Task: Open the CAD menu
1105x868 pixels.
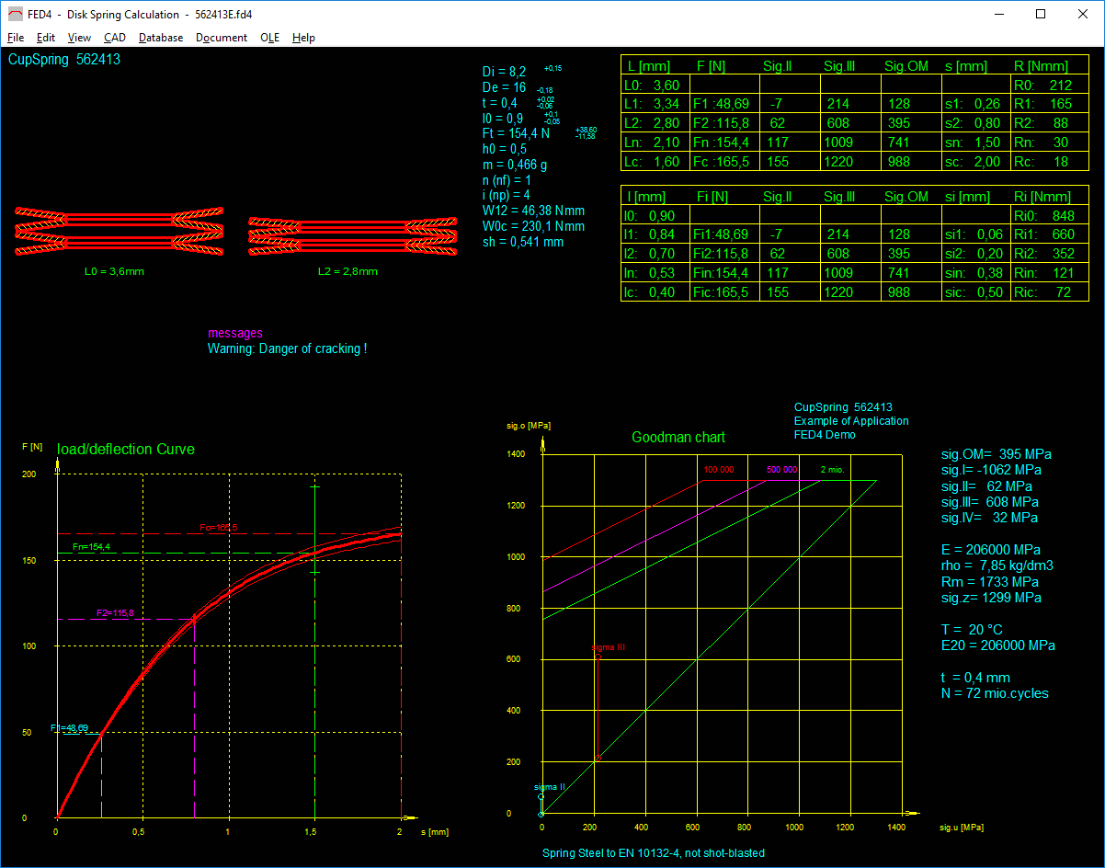Action: point(115,38)
